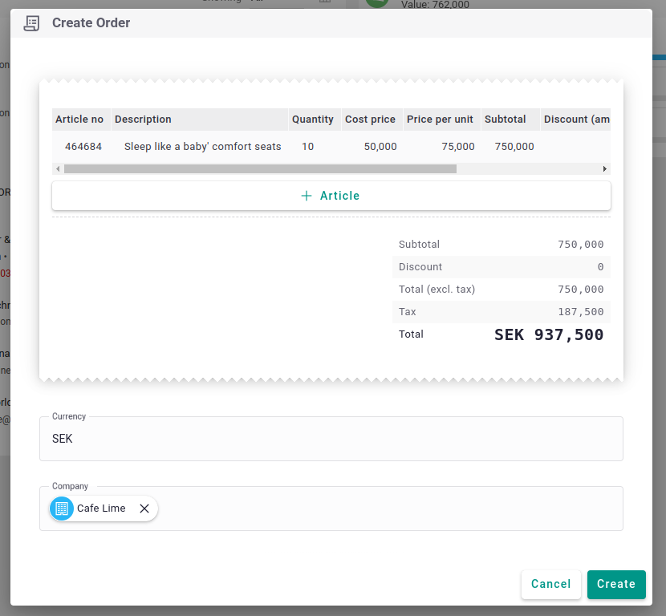
Task: Select the article number cell 464684
Action: (83, 147)
